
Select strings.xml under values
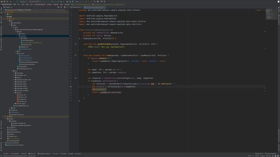click(x=21, y=99)
